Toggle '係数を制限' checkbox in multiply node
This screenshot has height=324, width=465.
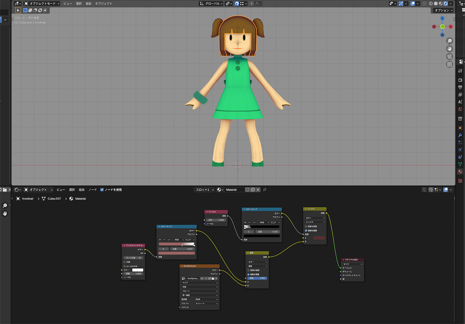pos(248,275)
